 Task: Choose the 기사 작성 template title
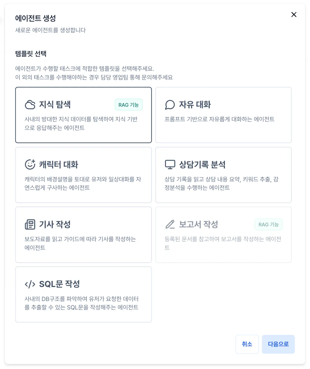pyautogui.click(x=55, y=224)
